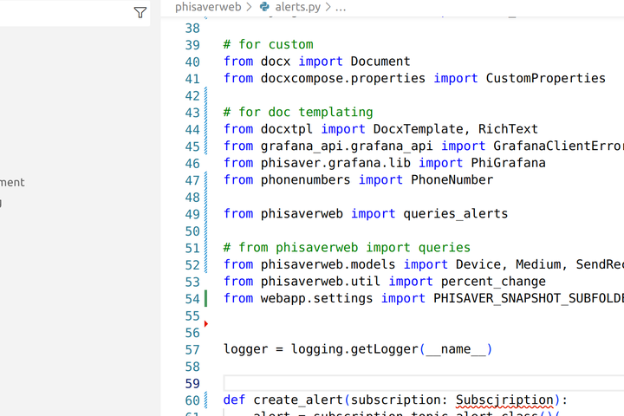Click 'docxcompose.properties' on line 41
The height and width of the screenshot is (416, 624).
point(343,78)
